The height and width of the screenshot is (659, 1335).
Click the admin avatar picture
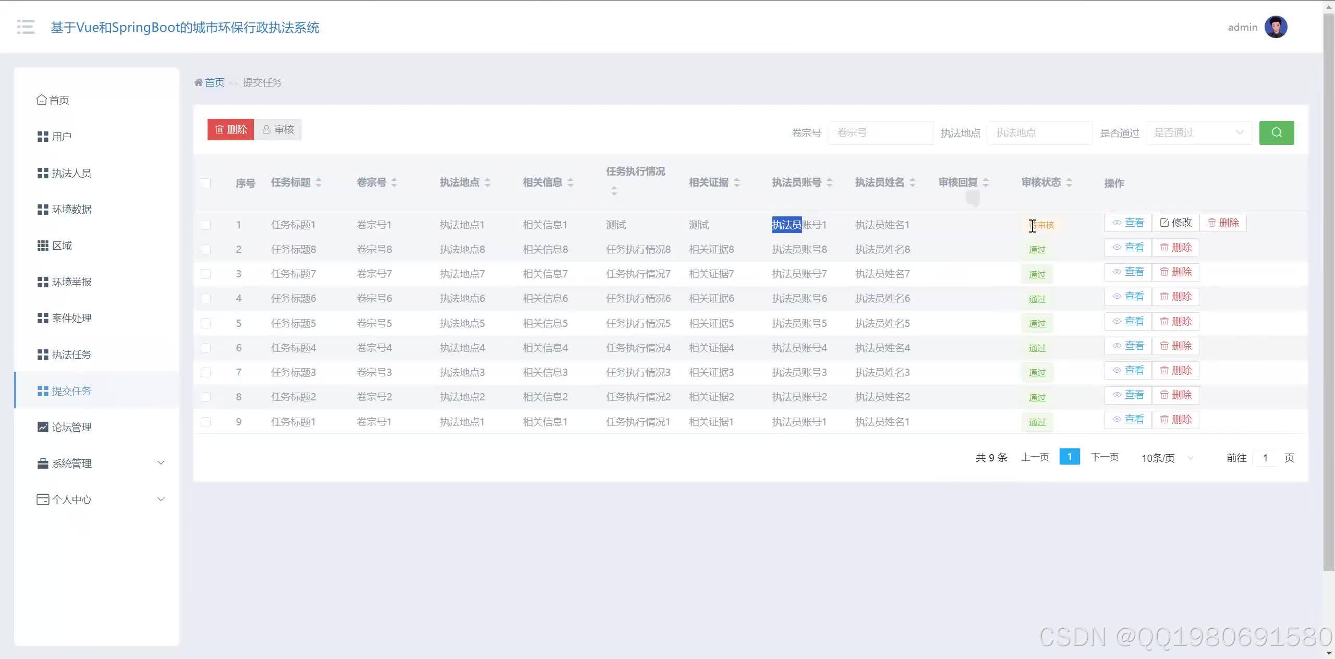1276,27
